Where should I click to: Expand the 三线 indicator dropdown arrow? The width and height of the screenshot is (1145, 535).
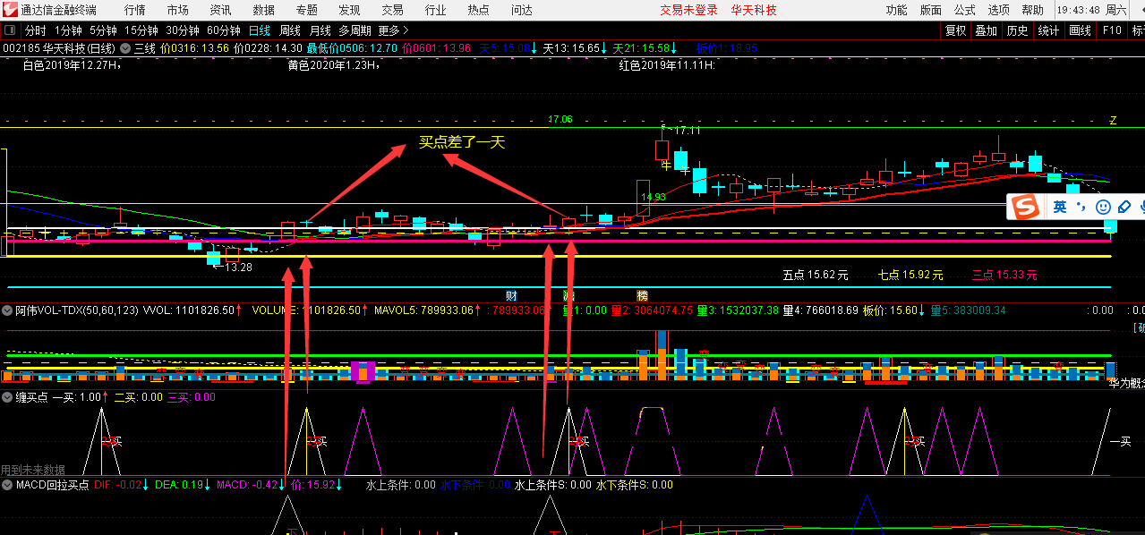[x=126, y=48]
